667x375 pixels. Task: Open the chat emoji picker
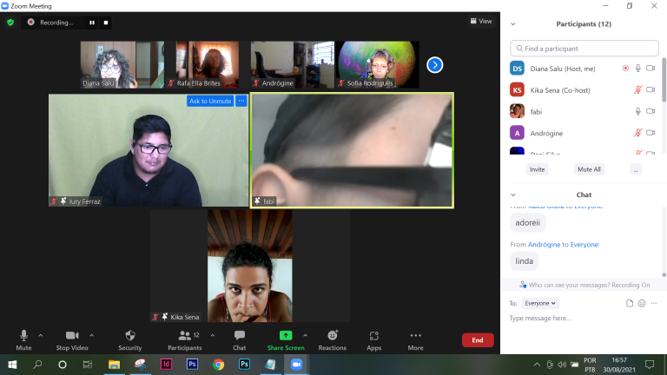coord(642,303)
